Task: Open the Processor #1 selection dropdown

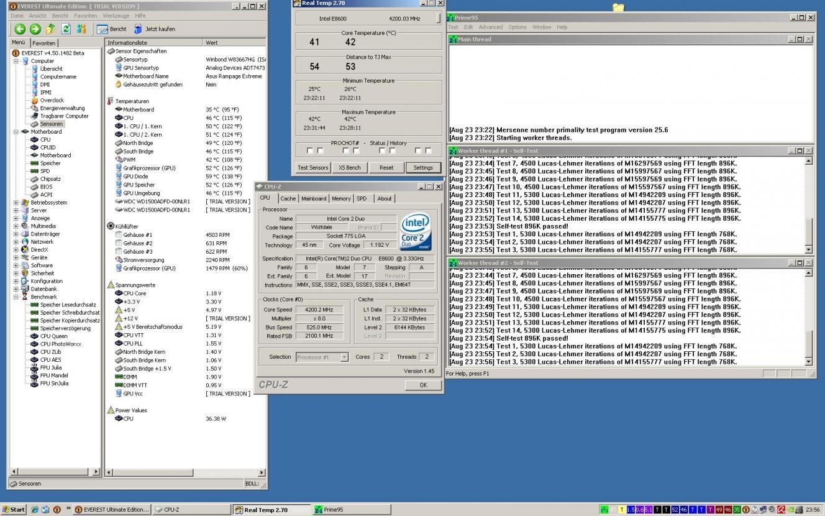Action: click(x=344, y=357)
